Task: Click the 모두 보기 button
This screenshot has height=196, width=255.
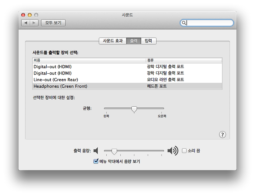Action: pos(53,23)
